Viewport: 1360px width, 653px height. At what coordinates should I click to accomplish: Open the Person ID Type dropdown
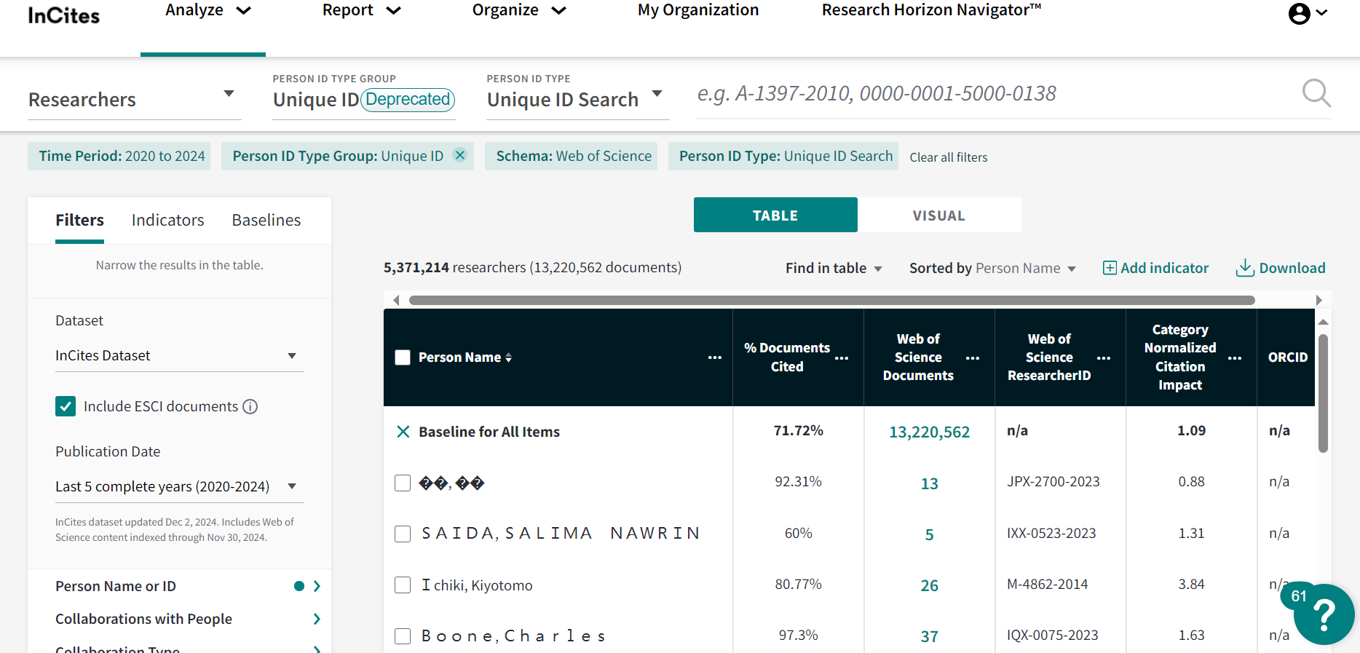(x=577, y=99)
